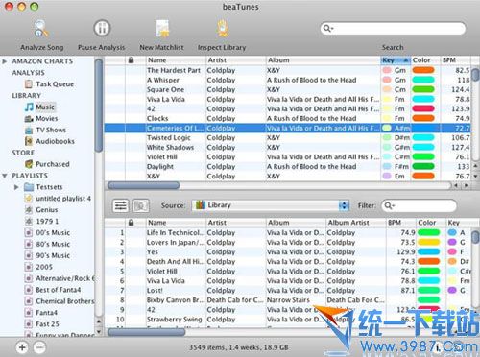Select Square One song row
The image size is (480, 357).
pyautogui.click(x=287, y=89)
